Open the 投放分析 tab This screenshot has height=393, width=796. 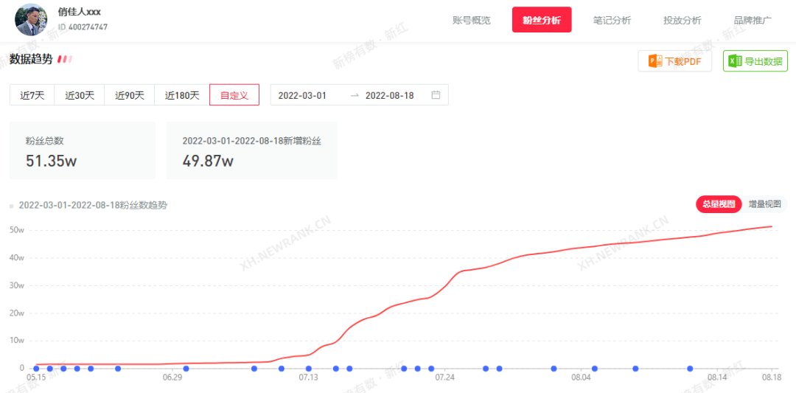tap(682, 21)
